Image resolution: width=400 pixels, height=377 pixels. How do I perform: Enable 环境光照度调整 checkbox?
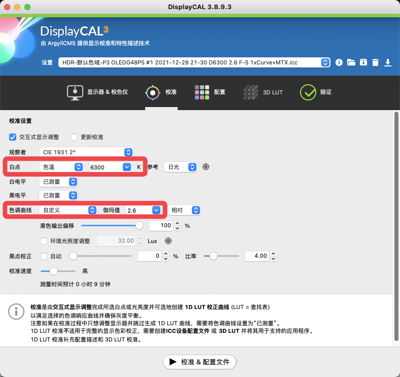click(44, 241)
